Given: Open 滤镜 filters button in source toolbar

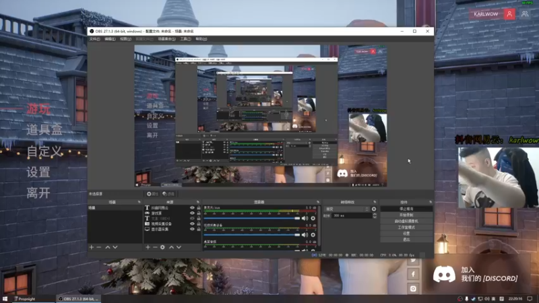Looking at the screenshot, I should coord(168,194).
